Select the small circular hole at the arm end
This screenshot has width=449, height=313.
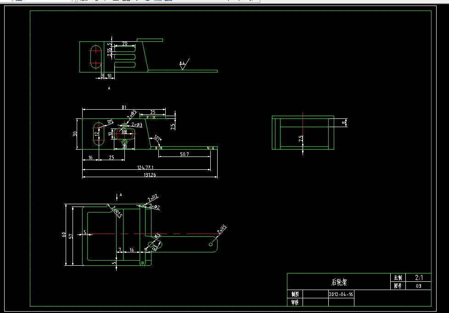pos(211,245)
